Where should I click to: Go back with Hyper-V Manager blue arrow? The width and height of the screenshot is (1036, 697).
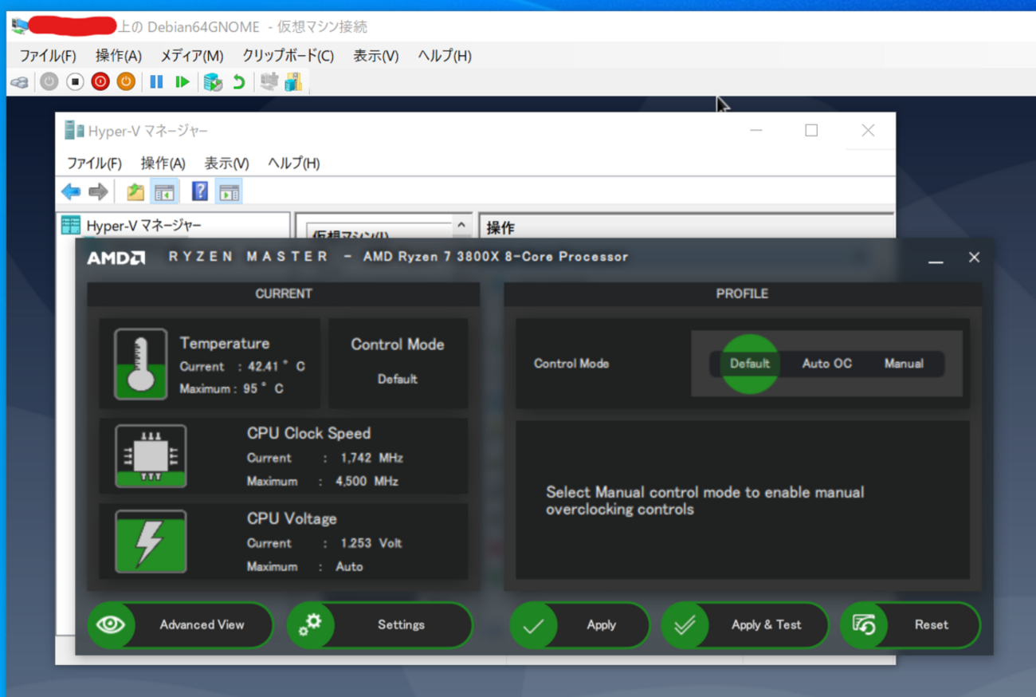tap(71, 191)
